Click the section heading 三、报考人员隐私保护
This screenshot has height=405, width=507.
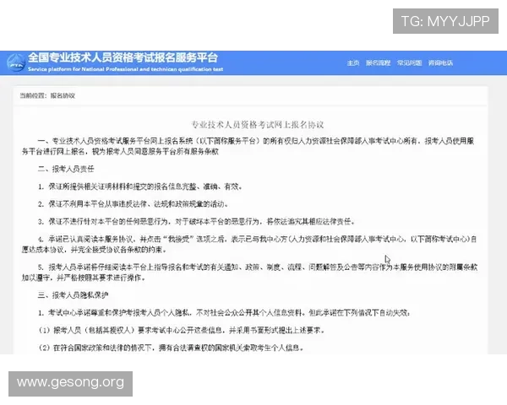[73, 295]
